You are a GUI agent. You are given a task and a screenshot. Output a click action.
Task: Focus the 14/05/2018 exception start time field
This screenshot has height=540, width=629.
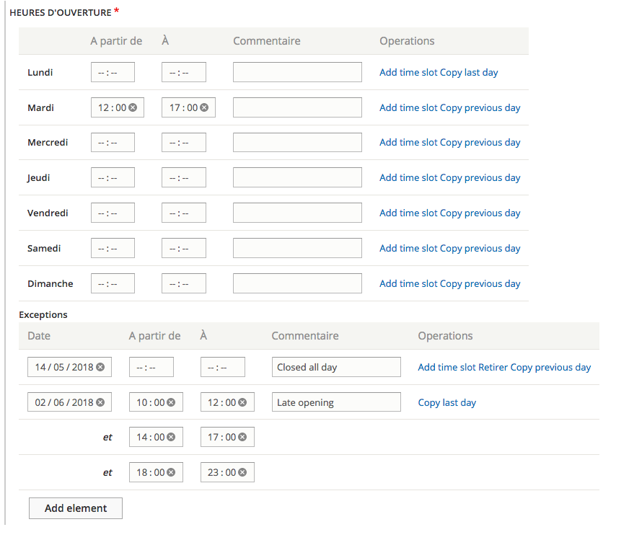coord(151,367)
